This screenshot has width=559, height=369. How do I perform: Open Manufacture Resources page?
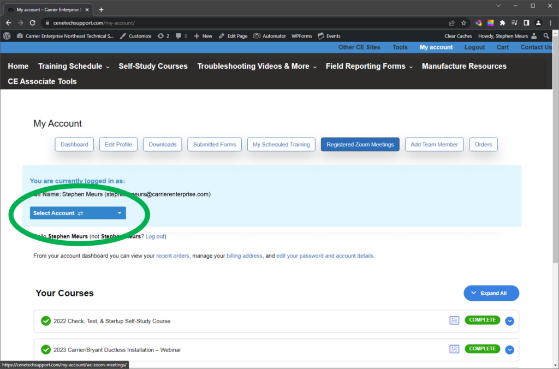pyautogui.click(x=464, y=66)
